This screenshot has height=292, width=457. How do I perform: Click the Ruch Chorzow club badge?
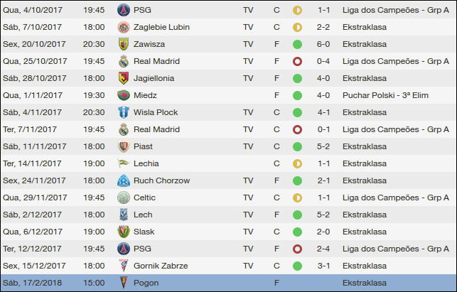[123, 180]
